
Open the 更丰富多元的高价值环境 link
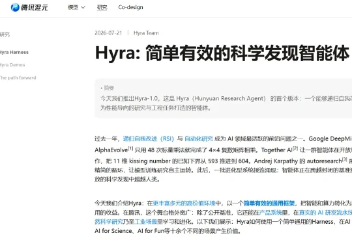tap(184, 203)
